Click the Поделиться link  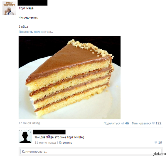pos(112,123)
